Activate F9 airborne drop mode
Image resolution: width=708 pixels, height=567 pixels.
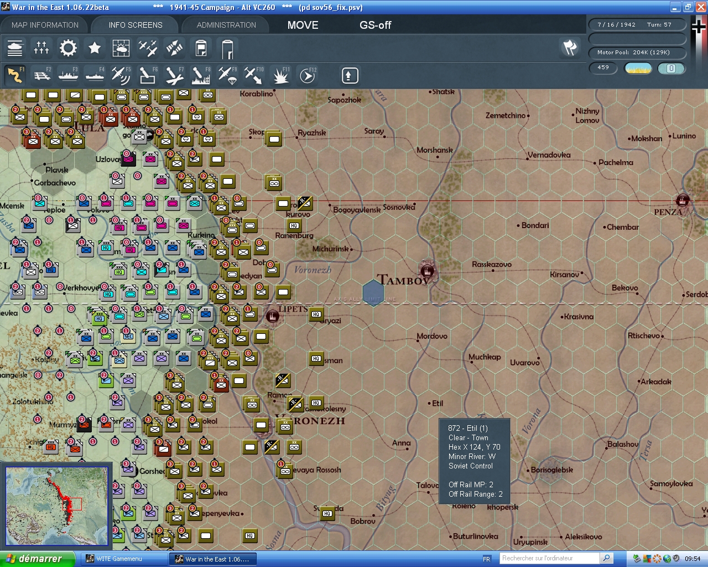(227, 75)
